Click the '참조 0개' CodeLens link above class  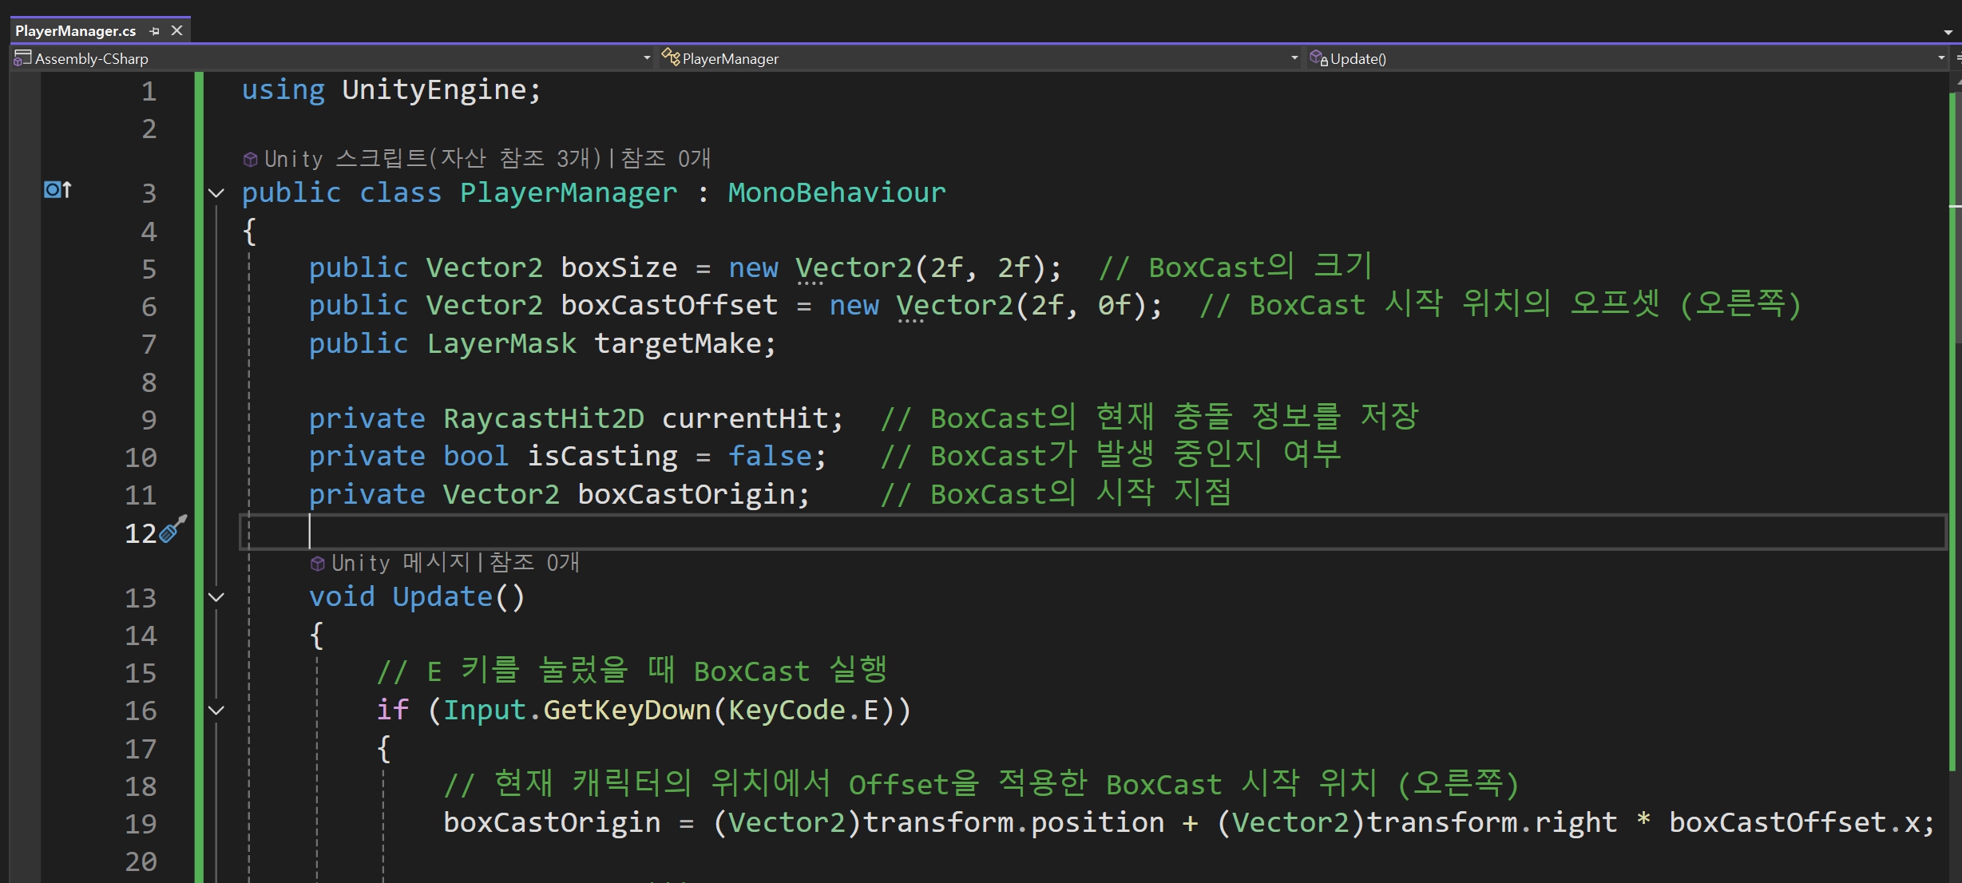[665, 159]
